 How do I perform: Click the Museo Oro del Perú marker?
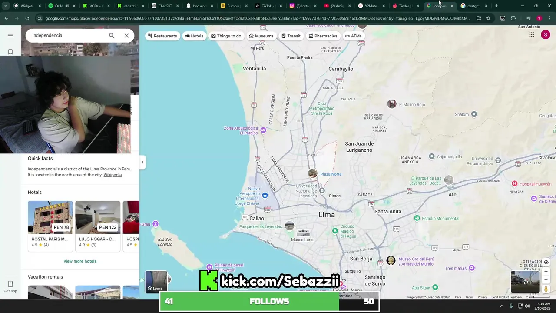(x=391, y=260)
